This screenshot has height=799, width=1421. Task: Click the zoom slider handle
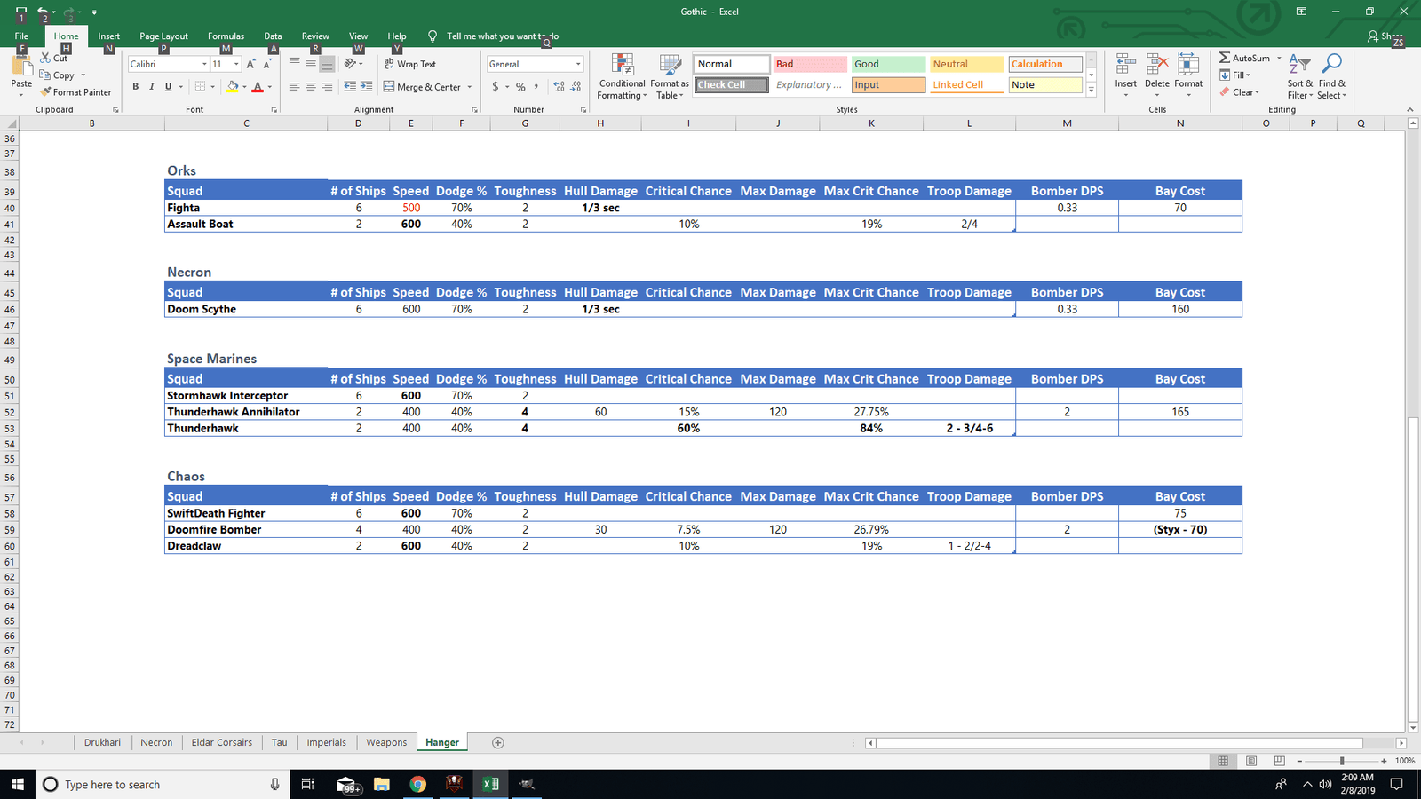click(1342, 761)
